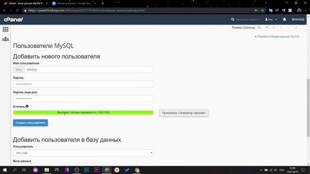
Task: Click the cPanel logo in the header
Action: pos(14,19)
